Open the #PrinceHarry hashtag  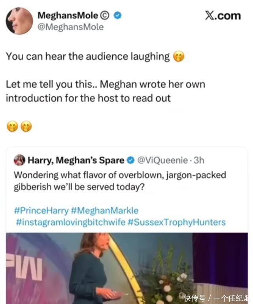coord(41,210)
